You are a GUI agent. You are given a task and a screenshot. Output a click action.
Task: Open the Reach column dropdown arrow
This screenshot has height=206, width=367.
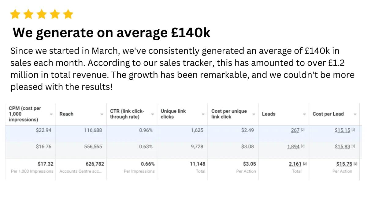102,114
